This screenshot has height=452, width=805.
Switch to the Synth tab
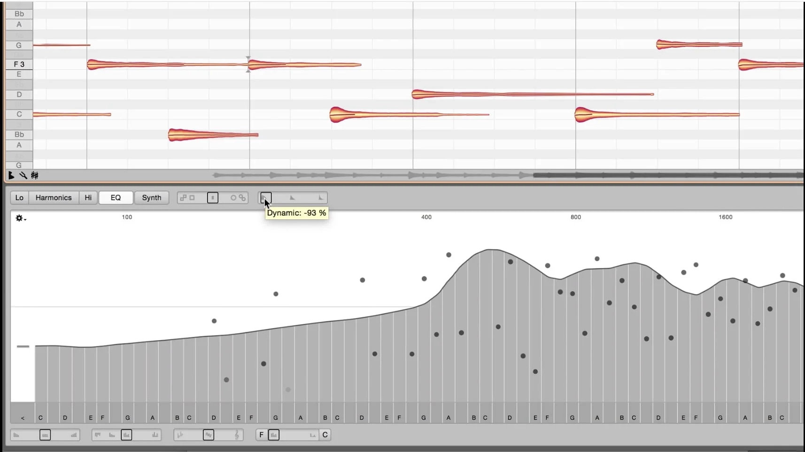pos(152,198)
